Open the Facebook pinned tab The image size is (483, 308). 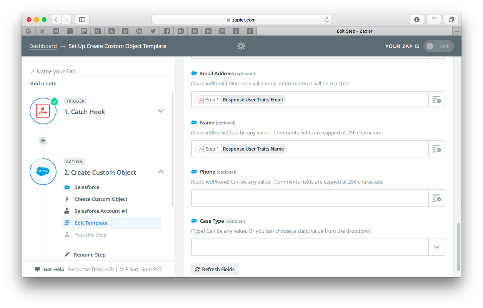click(x=167, y=31)
